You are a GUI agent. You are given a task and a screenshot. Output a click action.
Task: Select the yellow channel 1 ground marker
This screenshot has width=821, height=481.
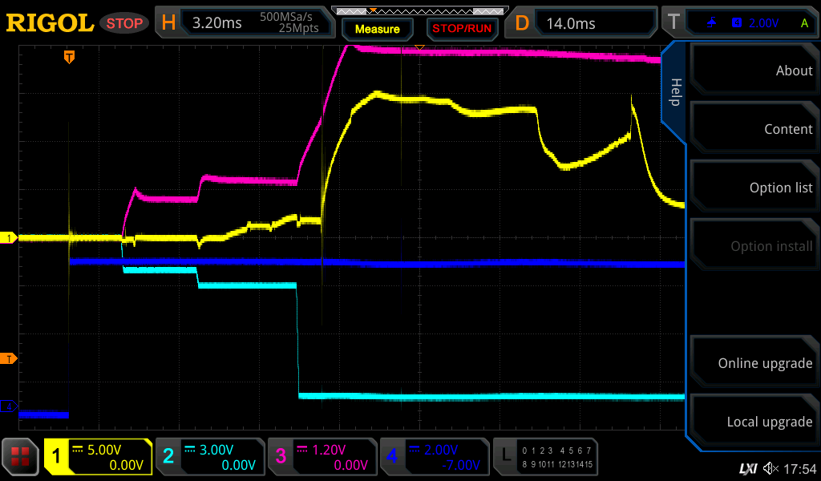[10, 238]
